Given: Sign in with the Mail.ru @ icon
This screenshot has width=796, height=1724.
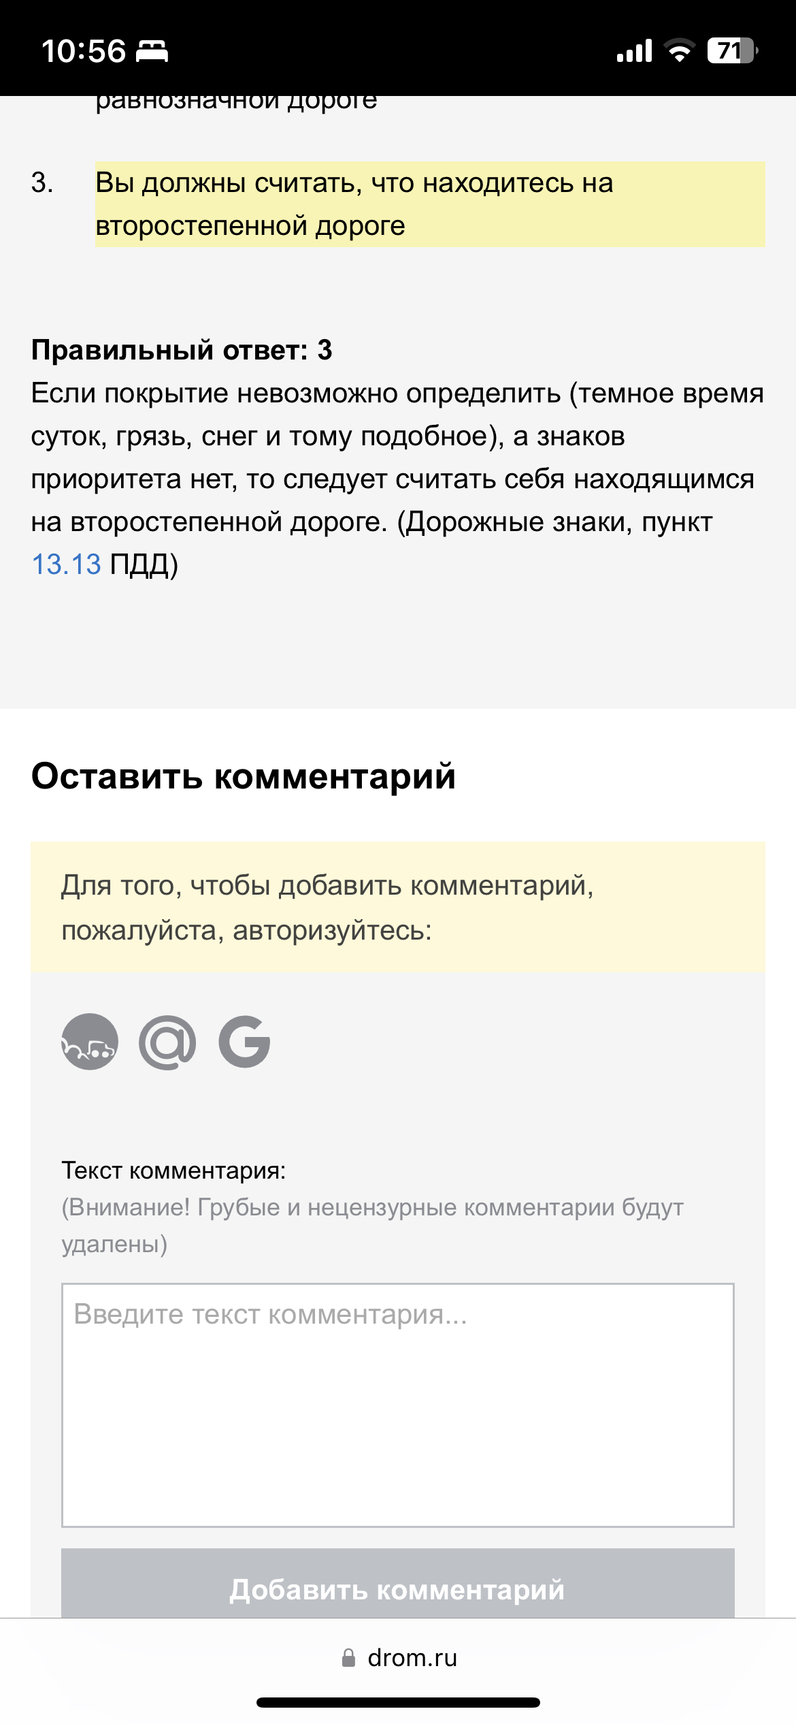Looking at the screenshot, I should point(167,1042).
